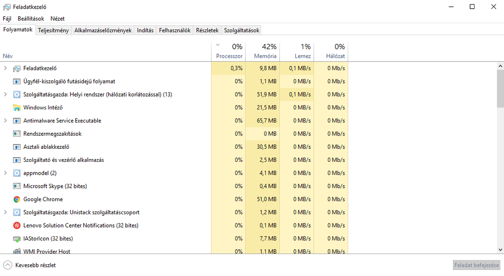Expand the Feladatkezelő process row
The height and width of the screenshot is (276, 504).
point(6,68)
